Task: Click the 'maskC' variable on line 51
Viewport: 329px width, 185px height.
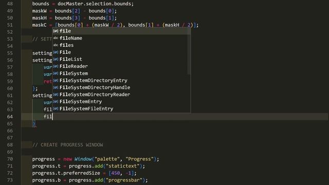Action: (x=39, y=25)
